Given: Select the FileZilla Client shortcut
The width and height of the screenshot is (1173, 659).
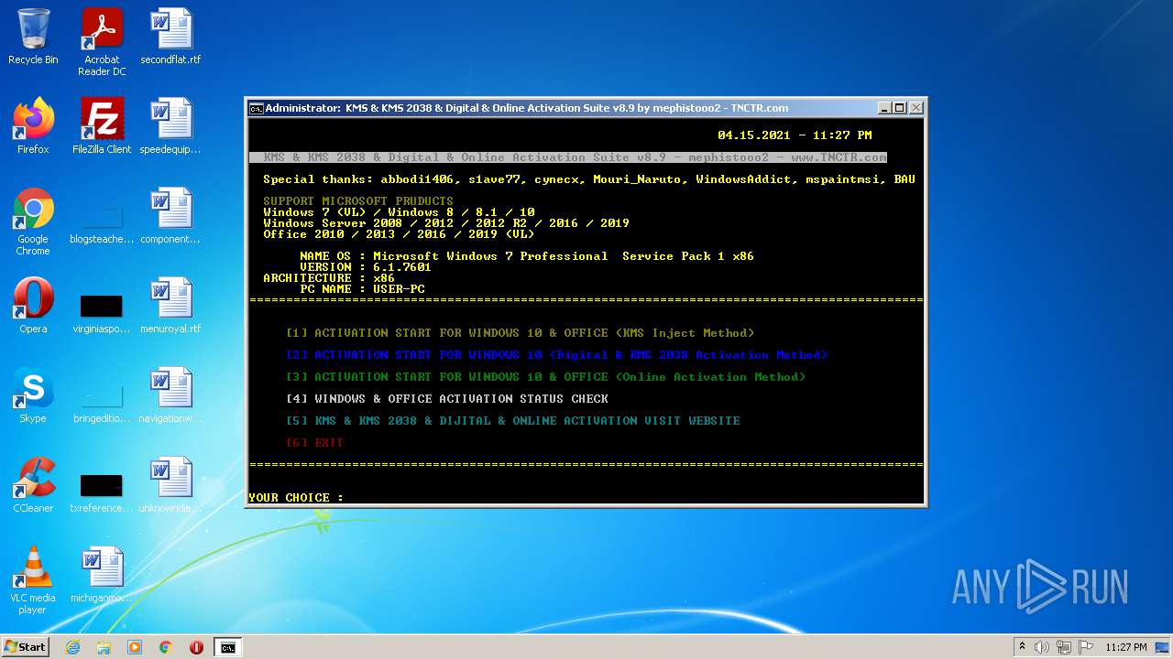Looking at the screenshot, I should (102, 127).
